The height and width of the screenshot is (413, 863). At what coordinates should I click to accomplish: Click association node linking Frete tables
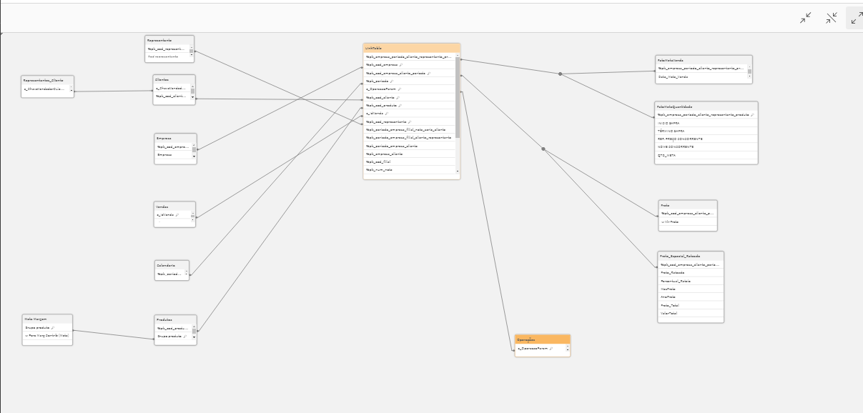coord(543,149)
